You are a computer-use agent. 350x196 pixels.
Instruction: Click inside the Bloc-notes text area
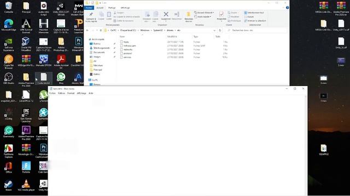(176, 145)
